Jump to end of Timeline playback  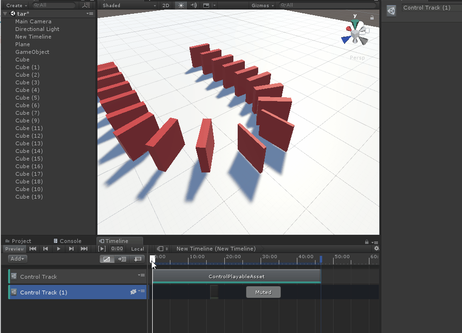(x=84, y=249)
